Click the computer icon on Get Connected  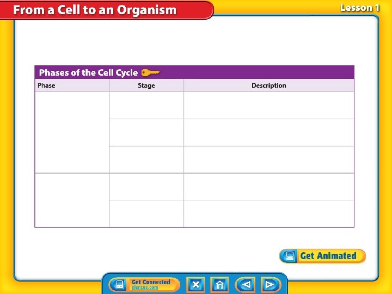click(120, 285)
